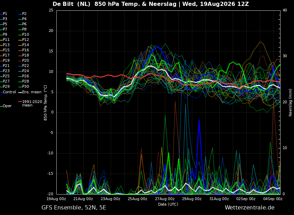Click the P8 legend label

(24, 29)
